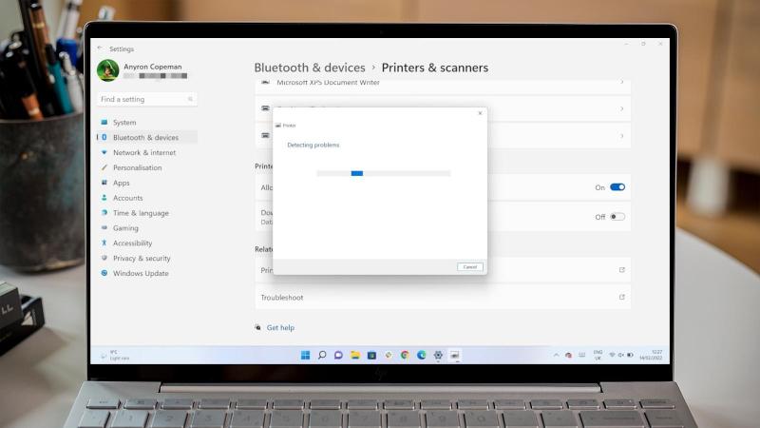Image resolution: width=760 pixels, height=428 pixels.
Task: Click the brush icon beside Personalisation
Action: click(x=104, y=167)
